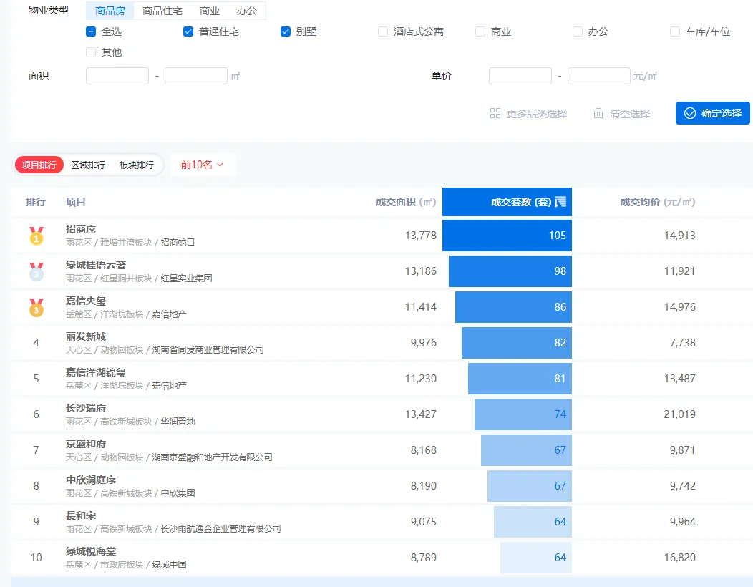Click average price value 7,738
753x587 pixels.
pos(682,343)
